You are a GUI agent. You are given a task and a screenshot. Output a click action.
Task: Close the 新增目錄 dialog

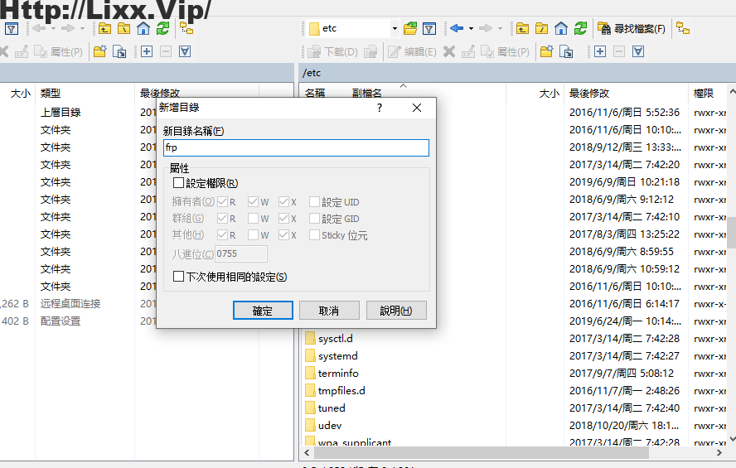[416, 108]
